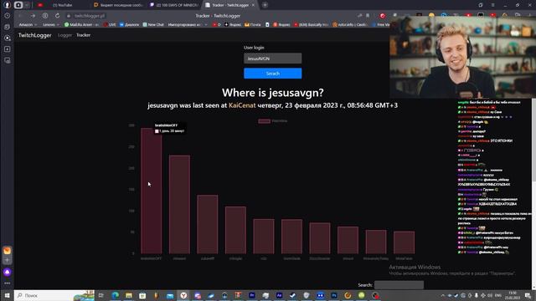Open File Explorer from the taskbar

pyautogui.click(x=129, y=295)
